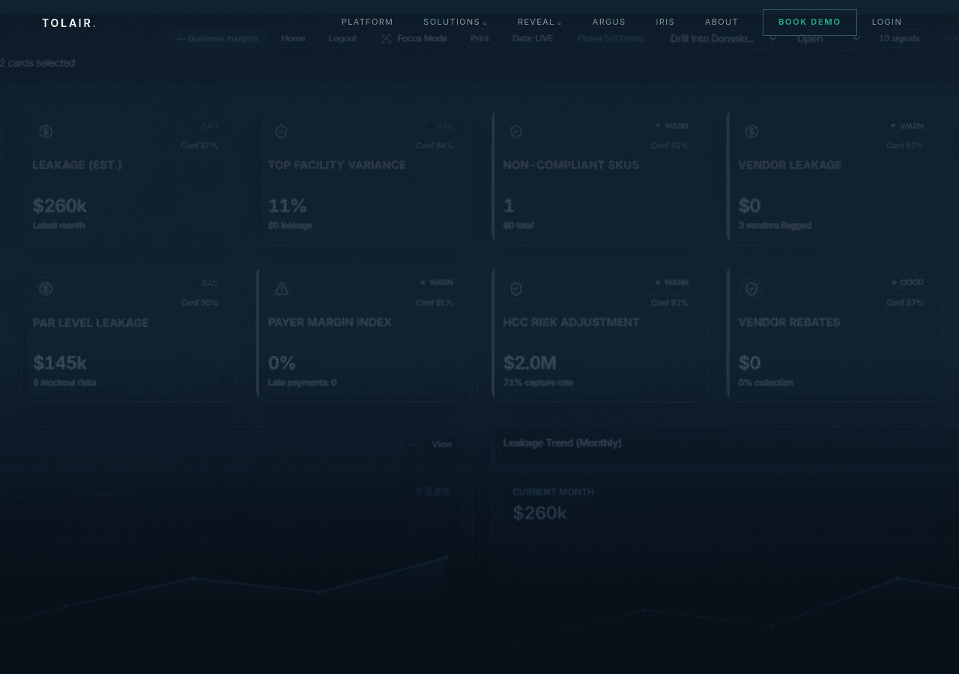Click the View button on chart panel

442,444
